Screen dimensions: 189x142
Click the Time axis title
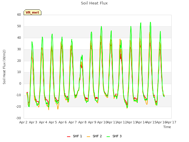pyautogui.click(x=167, y=127)
